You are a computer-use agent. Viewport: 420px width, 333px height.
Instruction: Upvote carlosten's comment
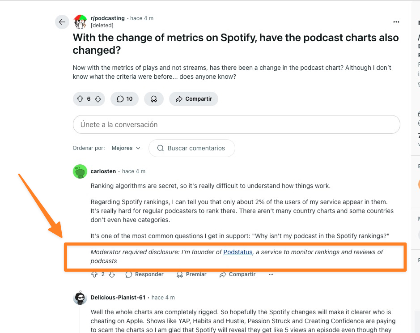(x=94, y=274)
